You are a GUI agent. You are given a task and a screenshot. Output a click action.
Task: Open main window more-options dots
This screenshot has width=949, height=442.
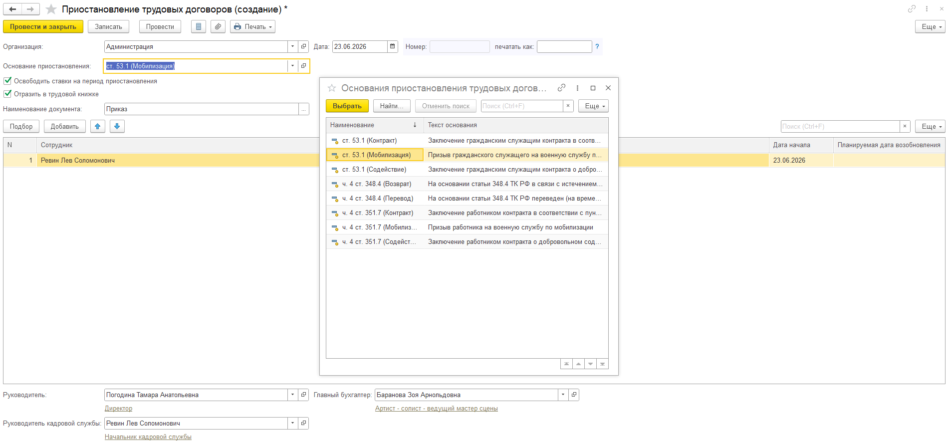pos(927,9)
